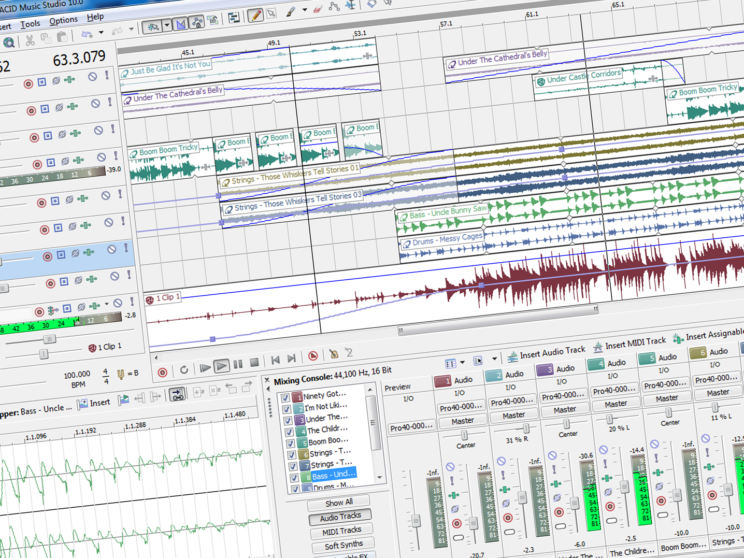744x558 pixels.
Task: Click the count-off '2' icon in transport
Action: (x=349, y=352)
